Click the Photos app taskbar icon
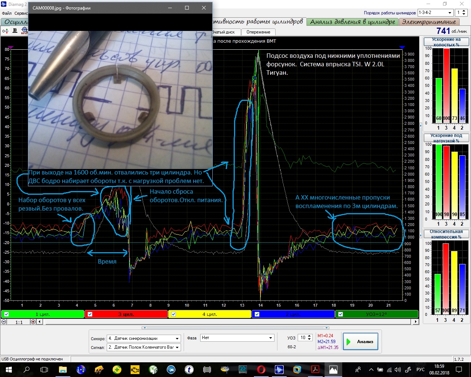The height and width of the screenshot is (377, 471). pos(333,370)
